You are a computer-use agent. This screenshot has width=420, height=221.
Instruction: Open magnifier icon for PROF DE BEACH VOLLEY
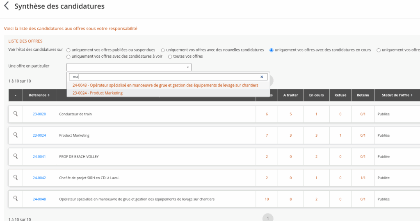16,156
